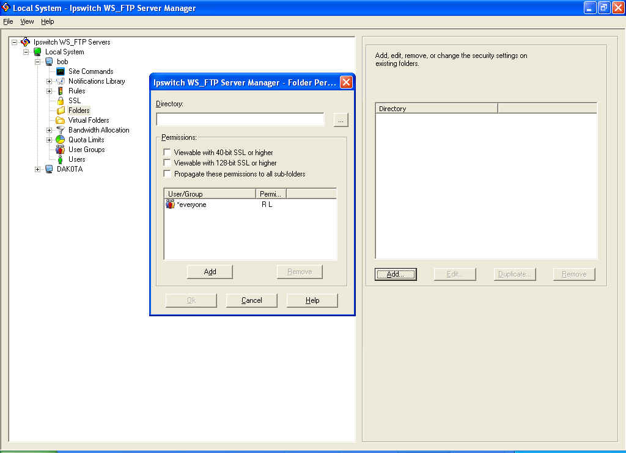Image resolution: width=626 pixels, height=453 pixels.
Task: Click the Directory text input field
Action: point(240,120)
